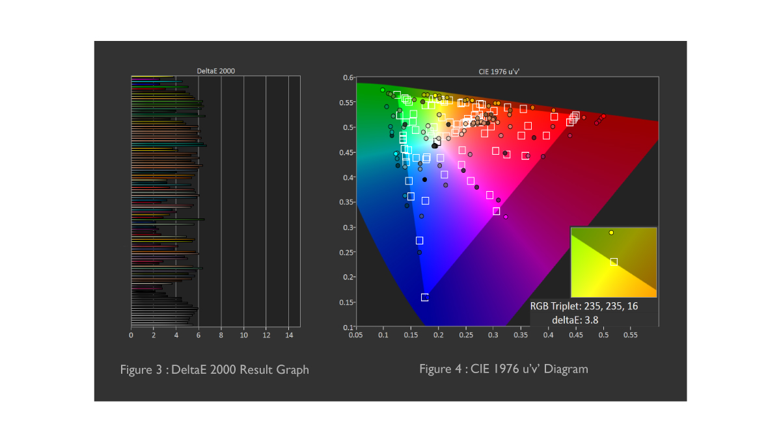Screen dimensions: 781x442
Task: Select the bright cyan dot on the chart
Action: (396, 154)
